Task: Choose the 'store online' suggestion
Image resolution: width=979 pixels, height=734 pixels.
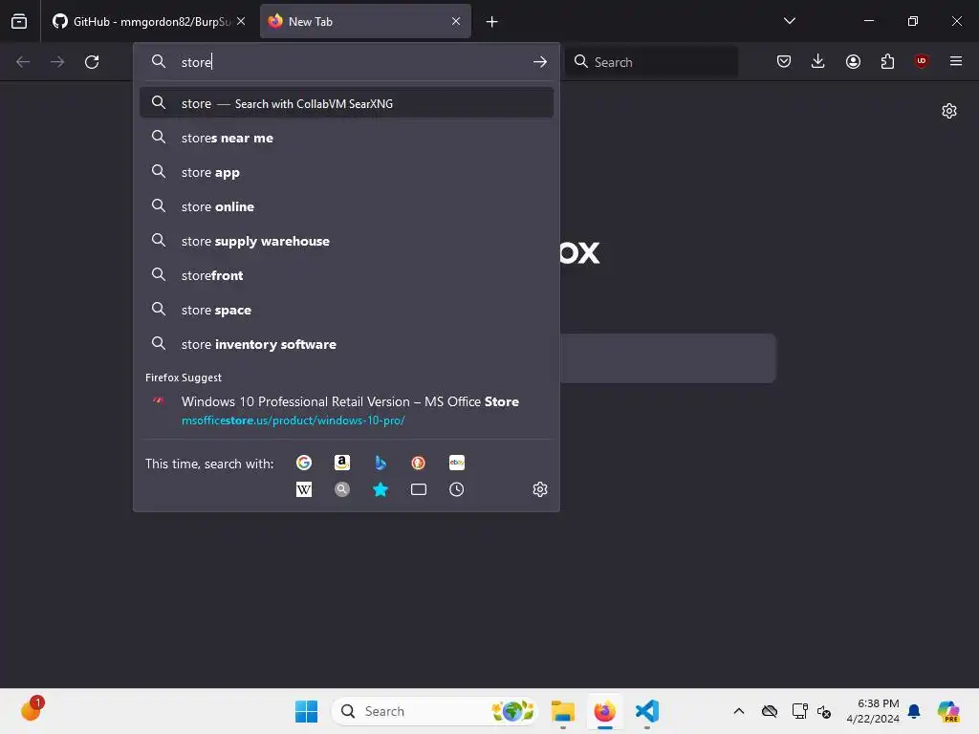Action: pyautogui.click(x=346, y=206)
